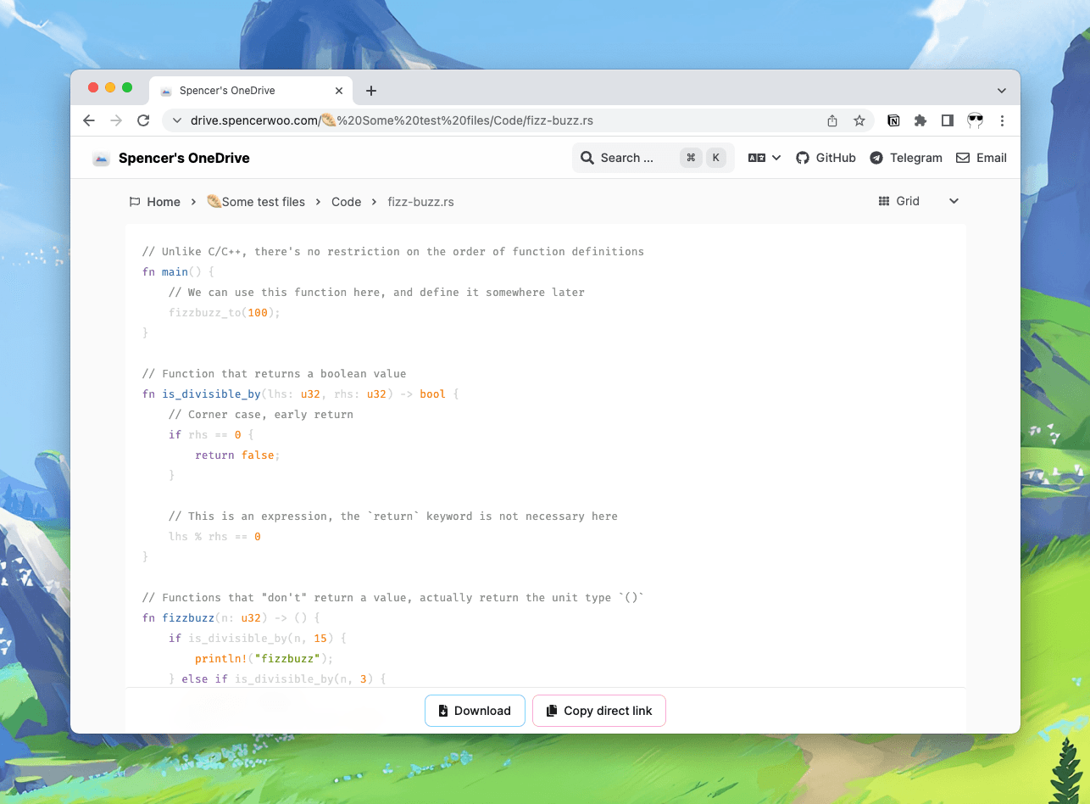This screenshot has width=1090, height=804.
Task: Reload the current page
Action: click(143, 120)
